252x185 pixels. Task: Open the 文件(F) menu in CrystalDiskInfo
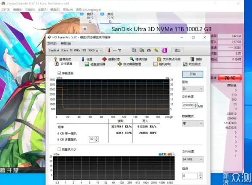6,9
